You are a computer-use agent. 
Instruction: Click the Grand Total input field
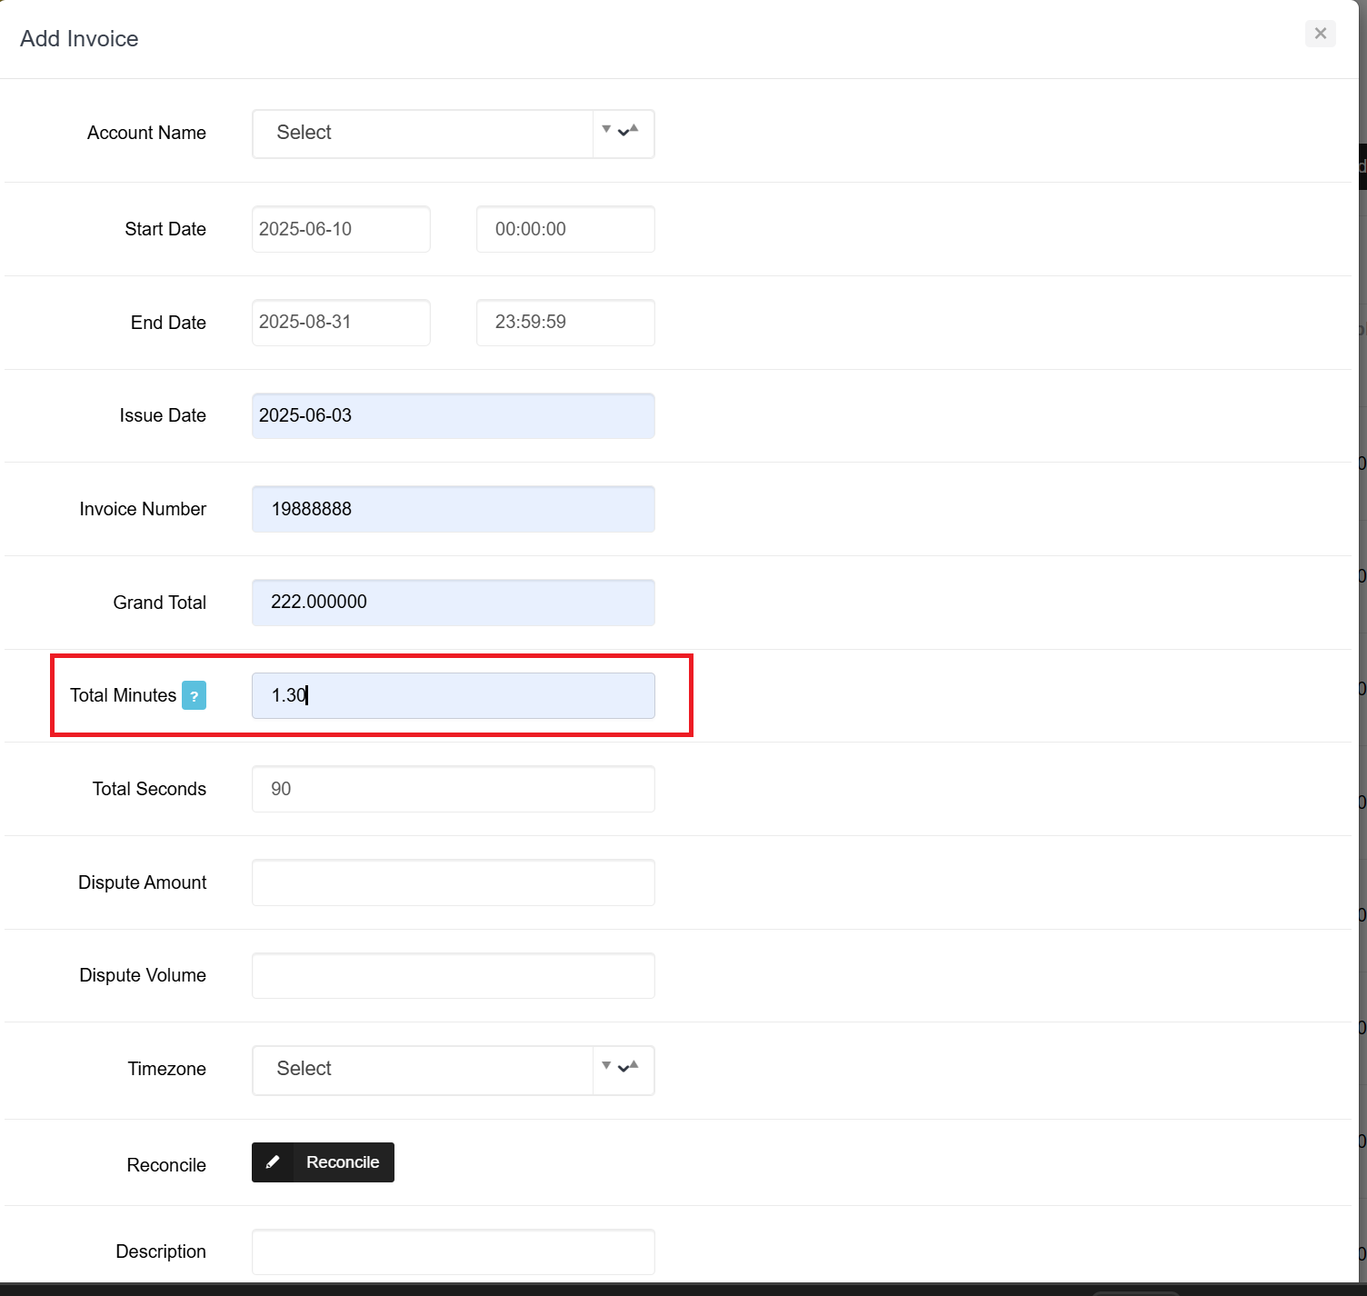(453, 603)
